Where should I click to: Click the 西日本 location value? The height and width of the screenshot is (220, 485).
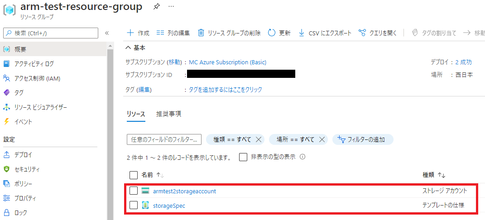click(464, 75)
